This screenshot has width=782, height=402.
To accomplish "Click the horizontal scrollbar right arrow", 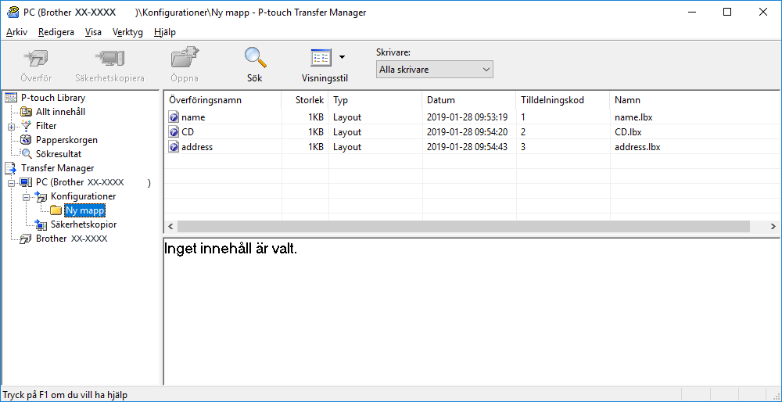I will (x=773, y=227).
